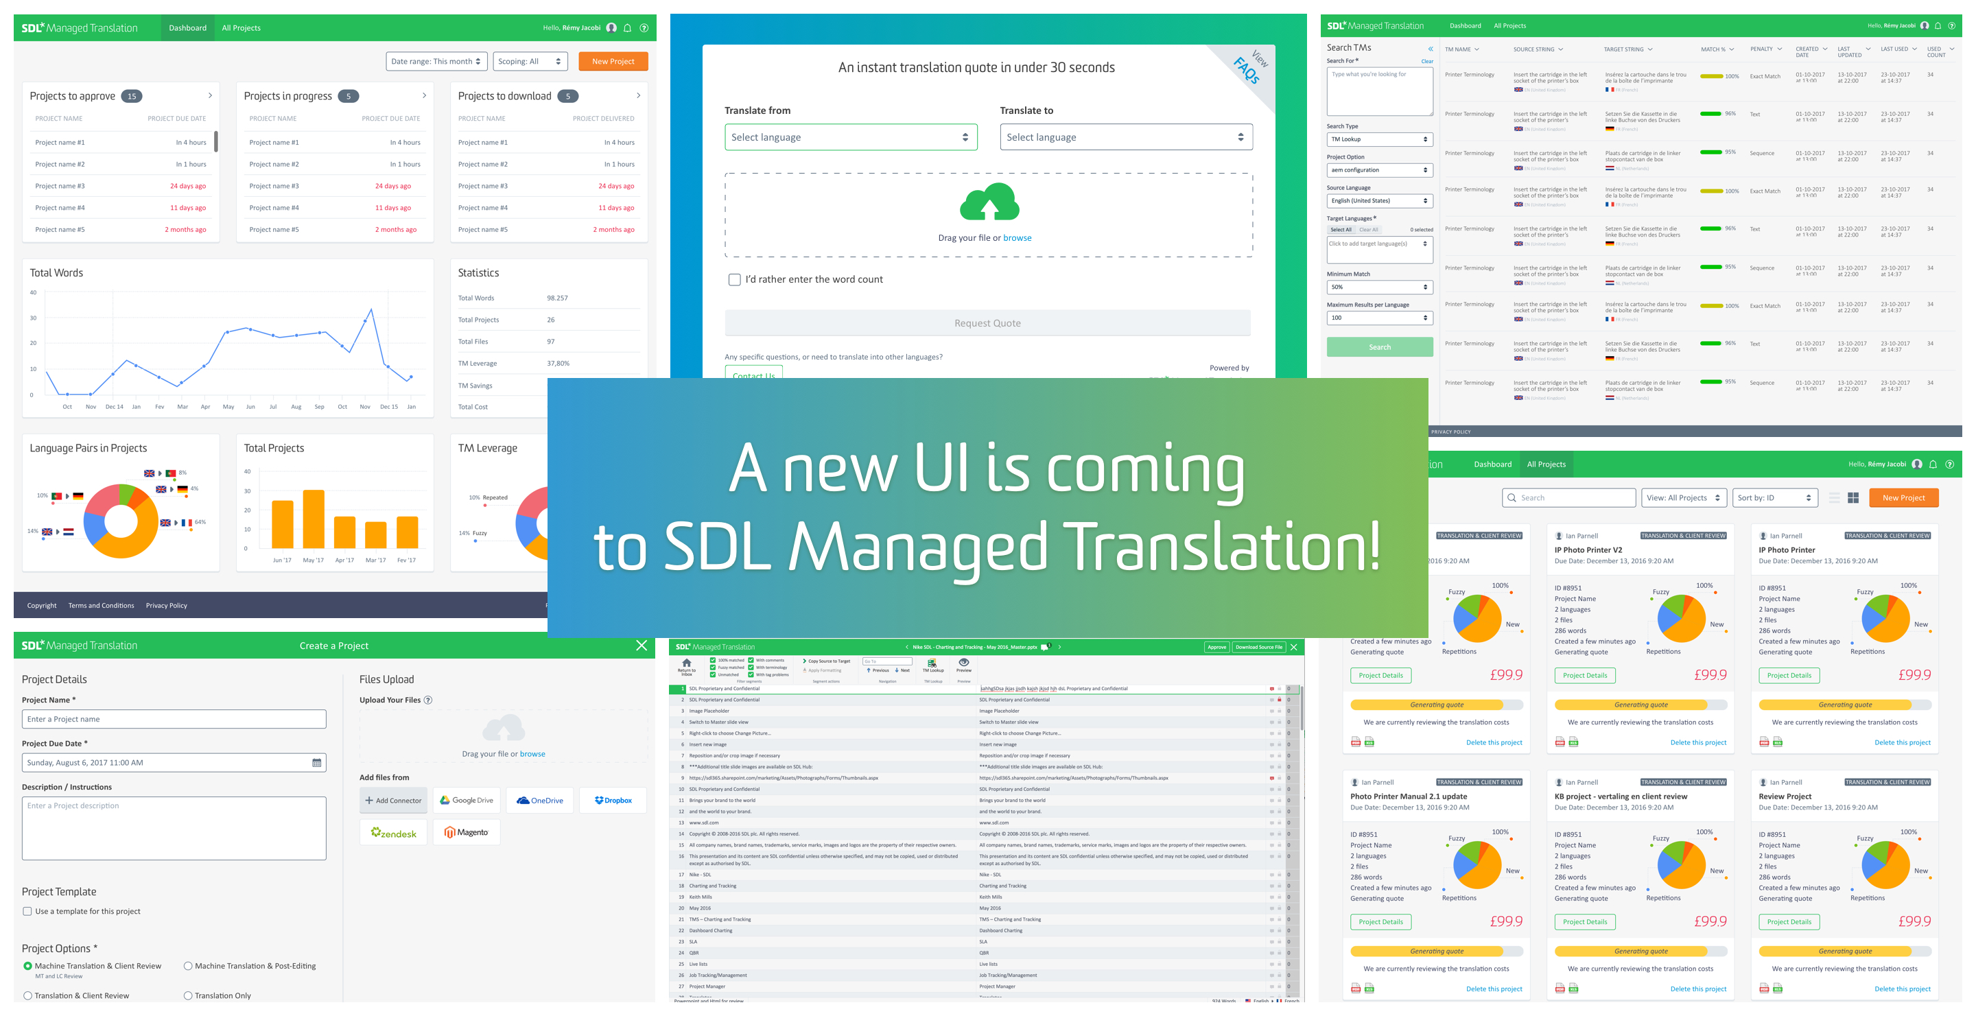Image resolution: width=1976 pixels, height=1016 pixels.
Task: Open the 'Scoping: All' dropdown
Action: pyautogui.click(x=530, y=61)
